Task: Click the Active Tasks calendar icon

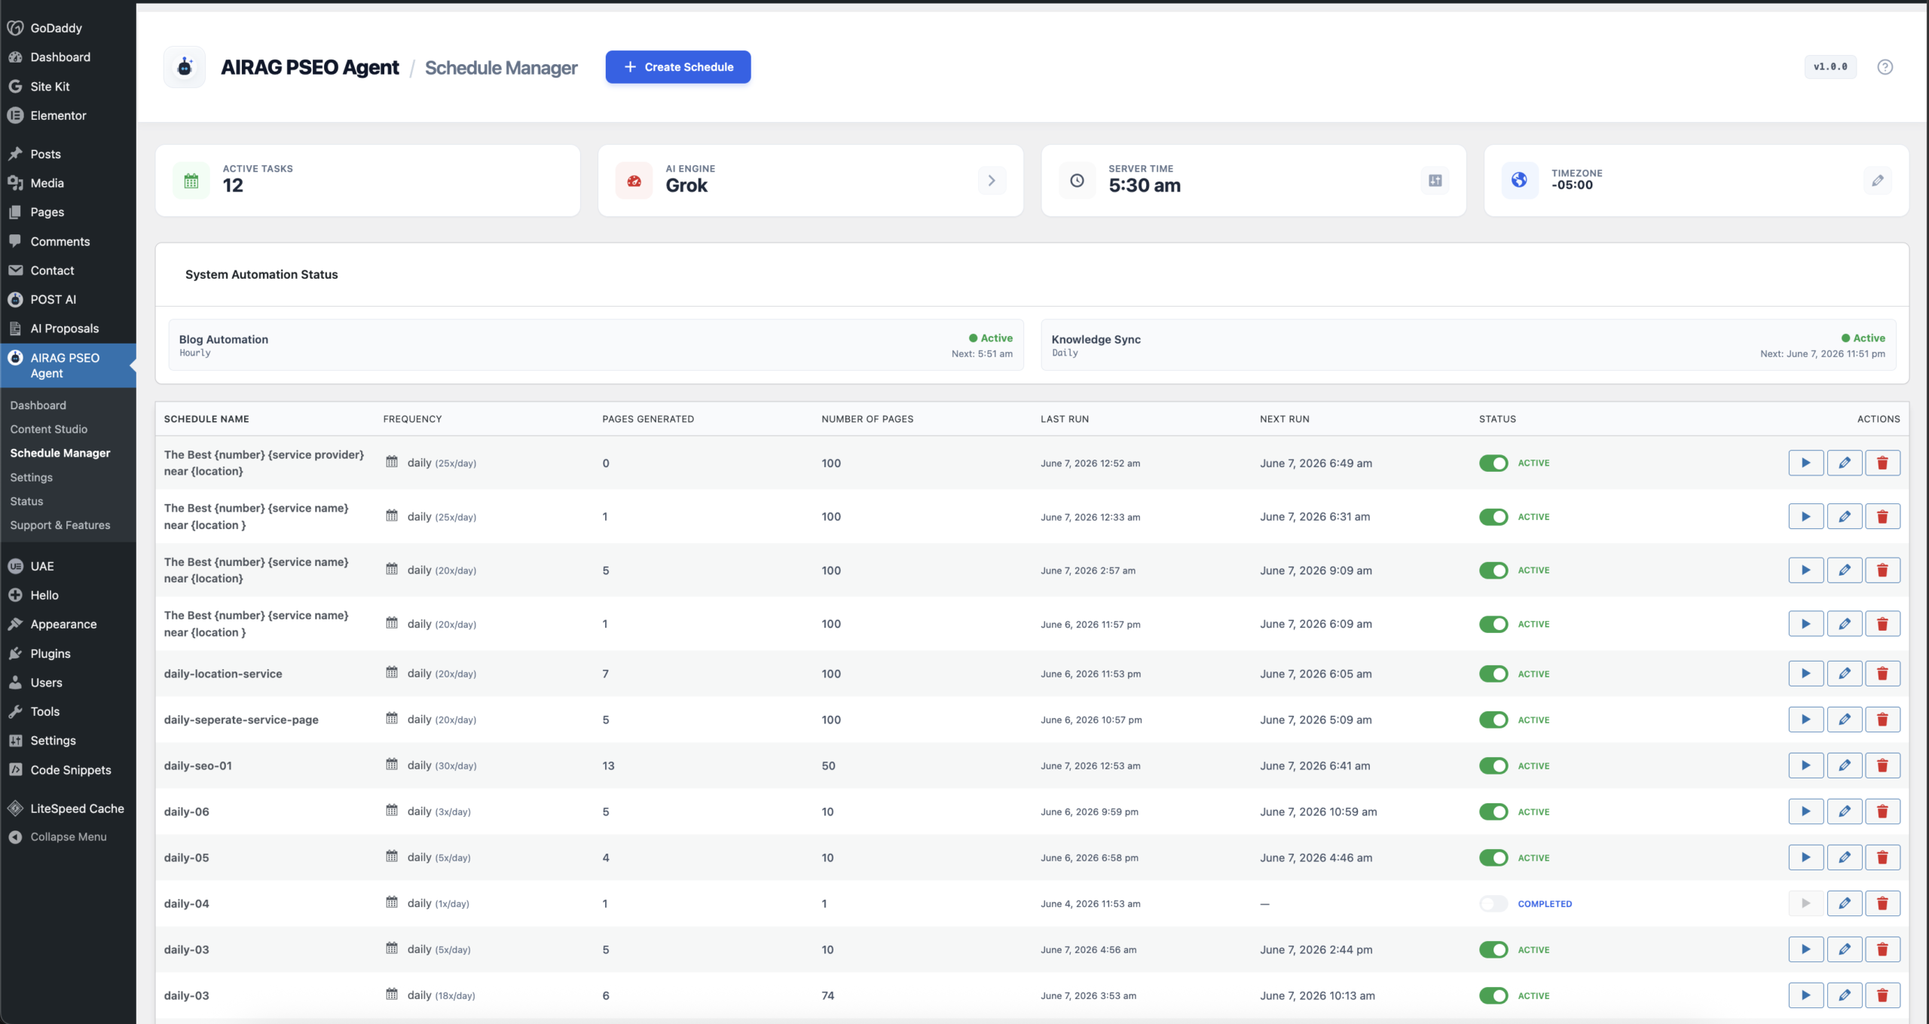Action: pos(191,181)
